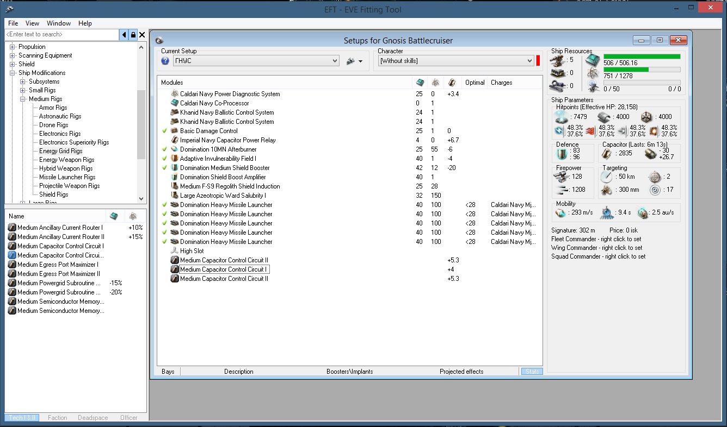Viewport: 727px width, 427px height.
Task: Click the Domination 10MN Afterburner module icon
Action: 175,149
